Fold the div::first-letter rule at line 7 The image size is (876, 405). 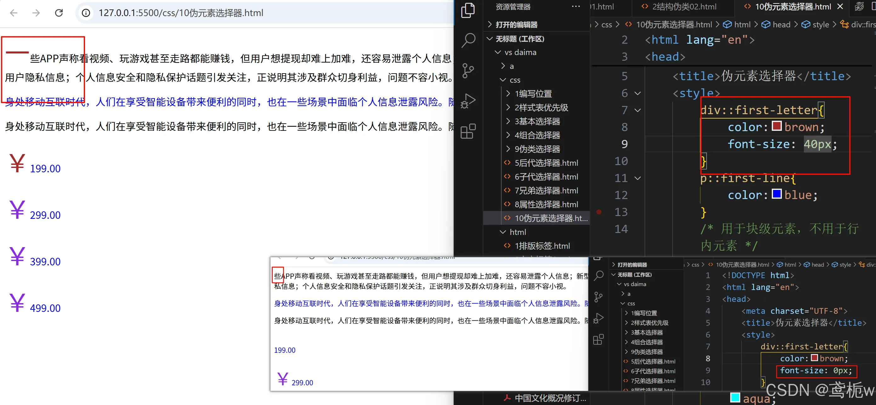pos(638,110)
